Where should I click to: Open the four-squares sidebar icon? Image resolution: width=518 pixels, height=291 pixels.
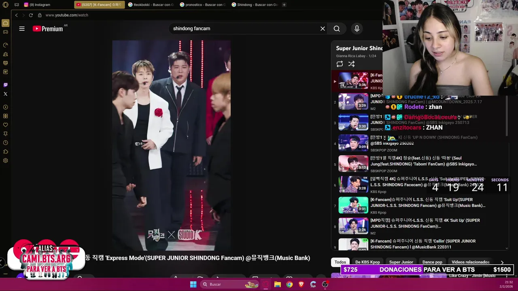5,116
